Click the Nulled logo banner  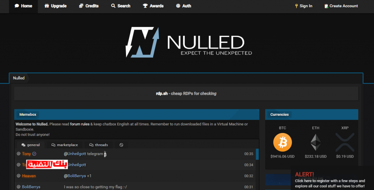pyautogui.click(x=189, y=42)
